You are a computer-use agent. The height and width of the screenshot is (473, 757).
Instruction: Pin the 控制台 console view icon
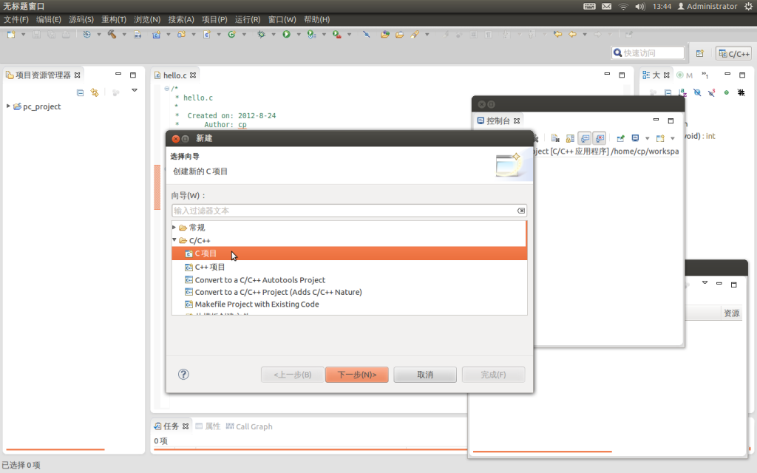(x=620, y=138)
